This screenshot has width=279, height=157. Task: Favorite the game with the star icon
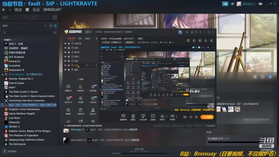[270, 77]
